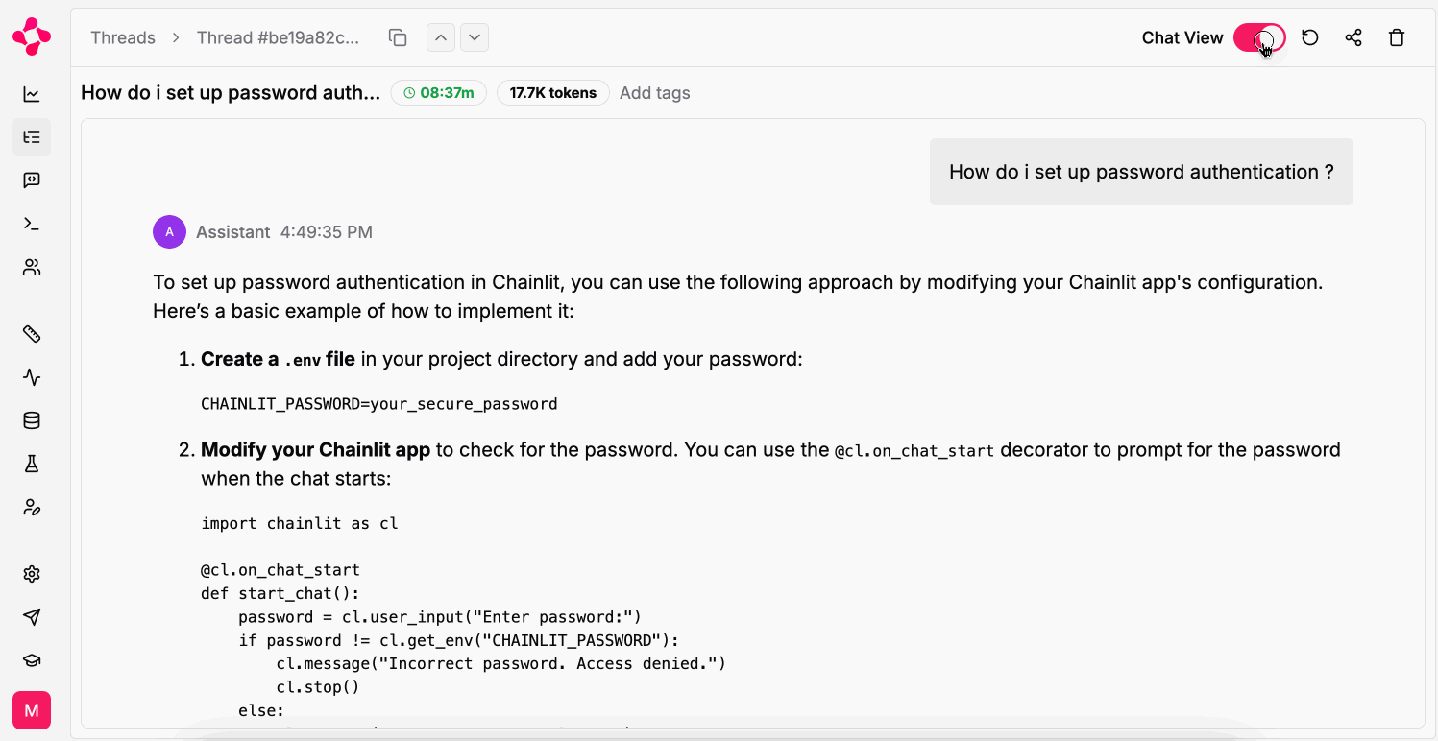Click the Assistant name label
1438x741 pixels.
(x=233, y=232)
